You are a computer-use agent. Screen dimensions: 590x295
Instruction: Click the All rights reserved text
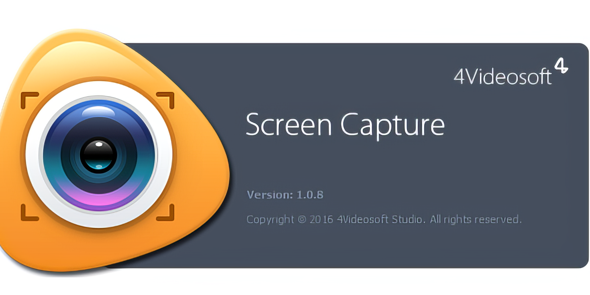coord(476,219)
